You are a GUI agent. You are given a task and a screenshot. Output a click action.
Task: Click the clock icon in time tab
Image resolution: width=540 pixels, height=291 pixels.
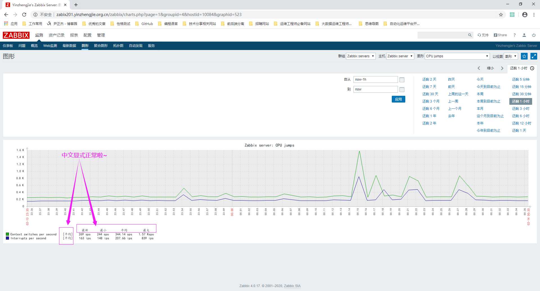point(532,68)
